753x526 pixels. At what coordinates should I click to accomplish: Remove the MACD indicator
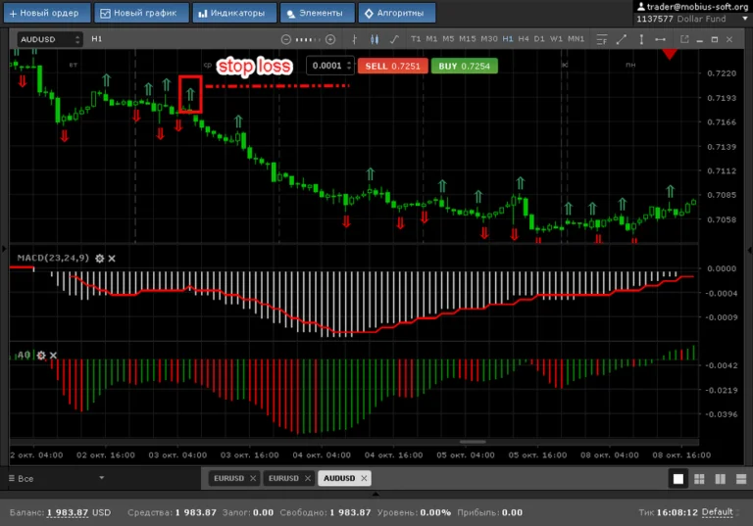click(112, 259)
